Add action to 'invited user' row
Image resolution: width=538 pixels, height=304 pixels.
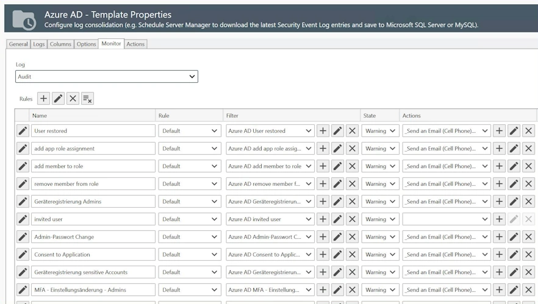(499, 219)
